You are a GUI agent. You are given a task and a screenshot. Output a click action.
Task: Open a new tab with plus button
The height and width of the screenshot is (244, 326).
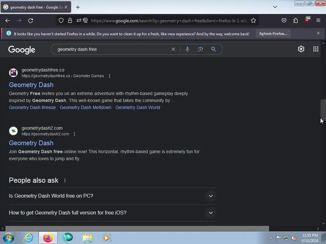pyautogui.click(x=78, y=7)
